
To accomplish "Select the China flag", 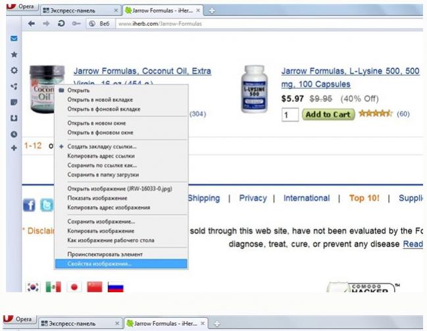I will pos(95,287).
